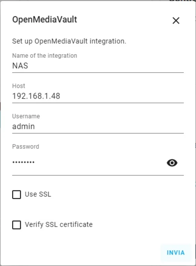196x266 pixels.
Task: Click empty space right of NAS in name field
Action: 107,66
